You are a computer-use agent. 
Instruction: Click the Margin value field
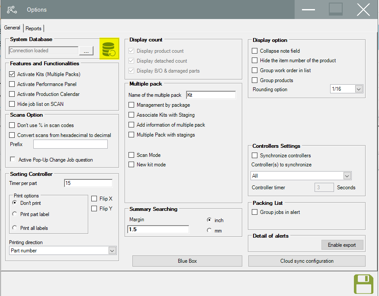point(158,229)
